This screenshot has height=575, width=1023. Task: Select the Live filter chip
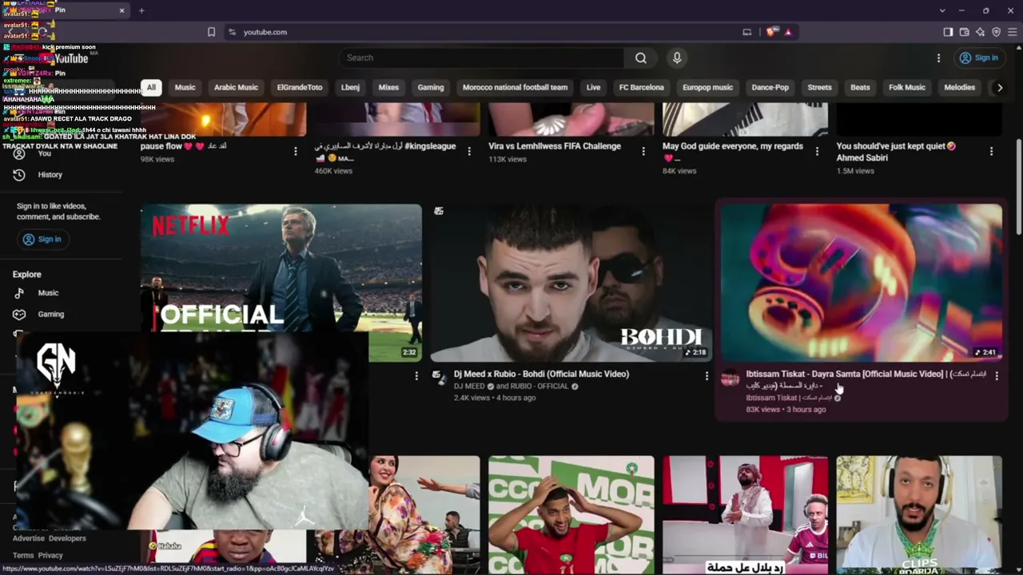tap(593, 87)
